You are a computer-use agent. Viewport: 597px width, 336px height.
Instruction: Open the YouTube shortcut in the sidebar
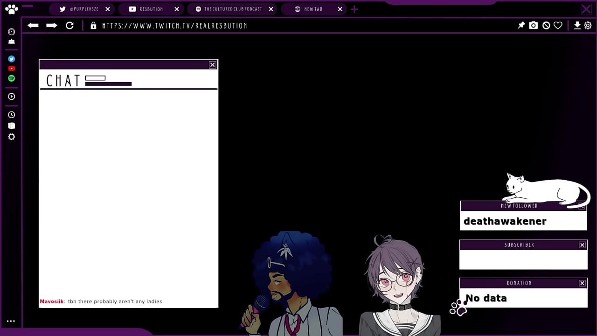click(12, 69)
